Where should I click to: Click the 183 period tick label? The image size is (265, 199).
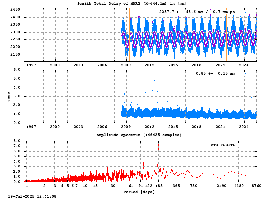[x=159, y=186]
